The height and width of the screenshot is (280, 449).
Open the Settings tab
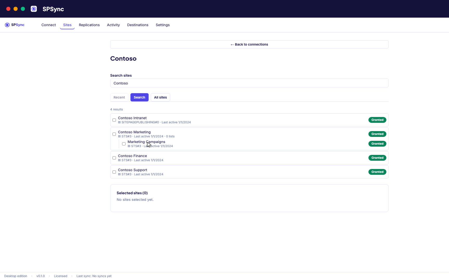(x=163, y=25)
